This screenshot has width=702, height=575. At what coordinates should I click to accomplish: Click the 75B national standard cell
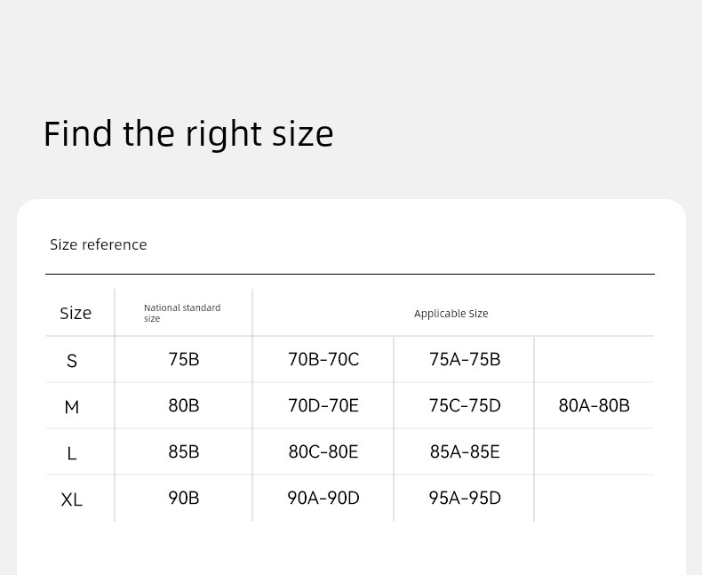tap(184, 359)
